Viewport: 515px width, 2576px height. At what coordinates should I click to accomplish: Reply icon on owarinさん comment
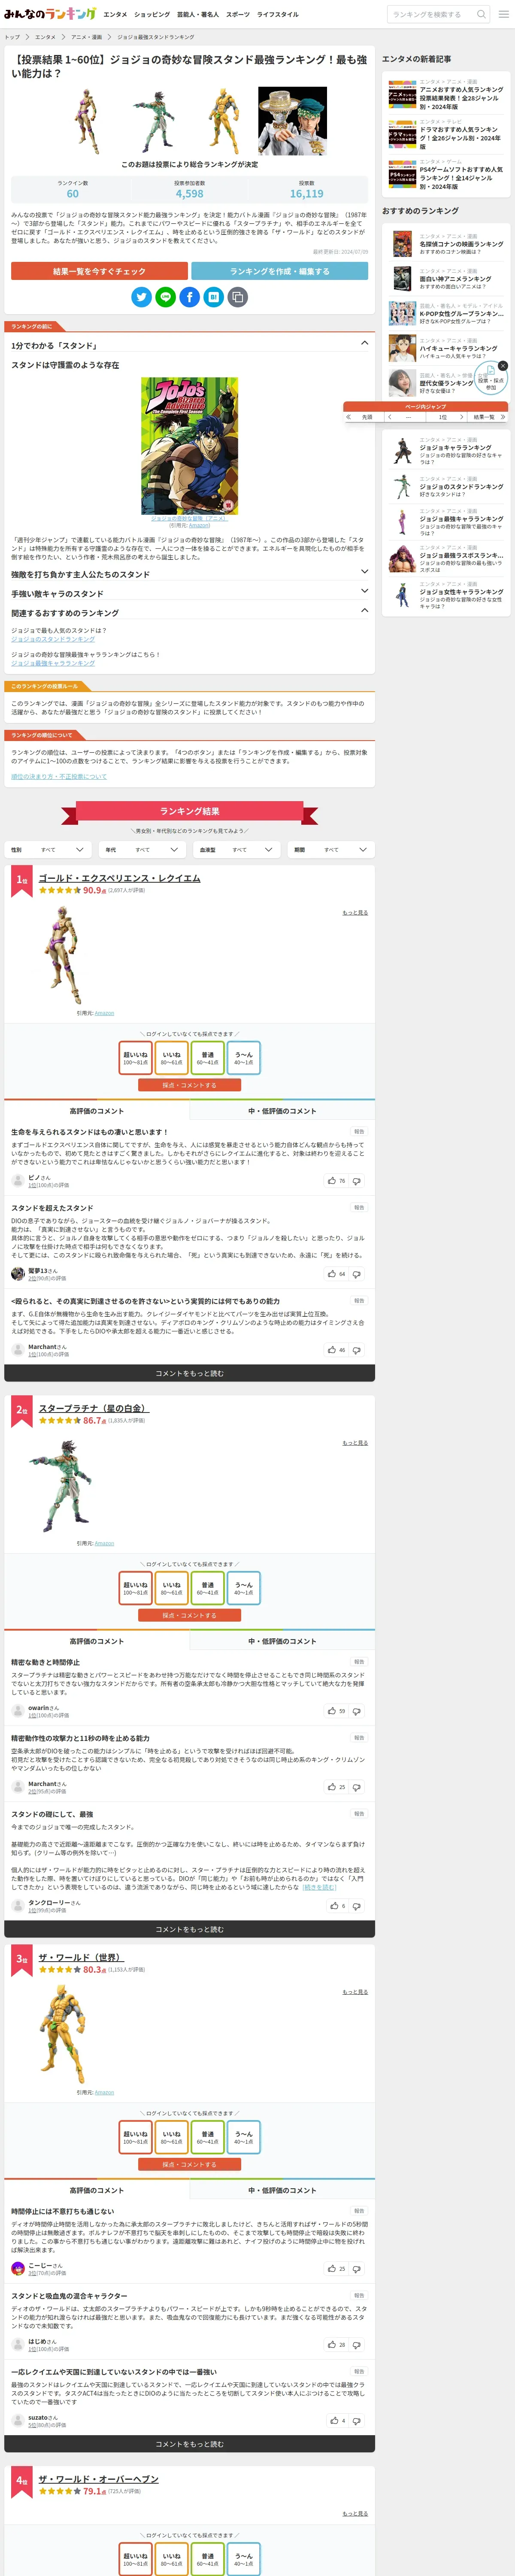[x=357, y=1711]
